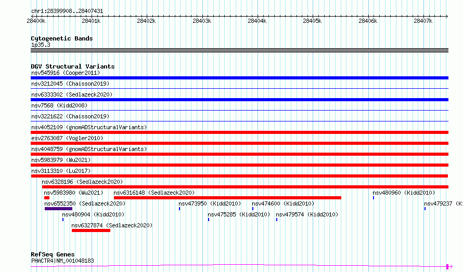Select the nsv3212045 (Chaisson2019) variant label
463x272 pixels.
pyautogui.click(x=70, y=84)
